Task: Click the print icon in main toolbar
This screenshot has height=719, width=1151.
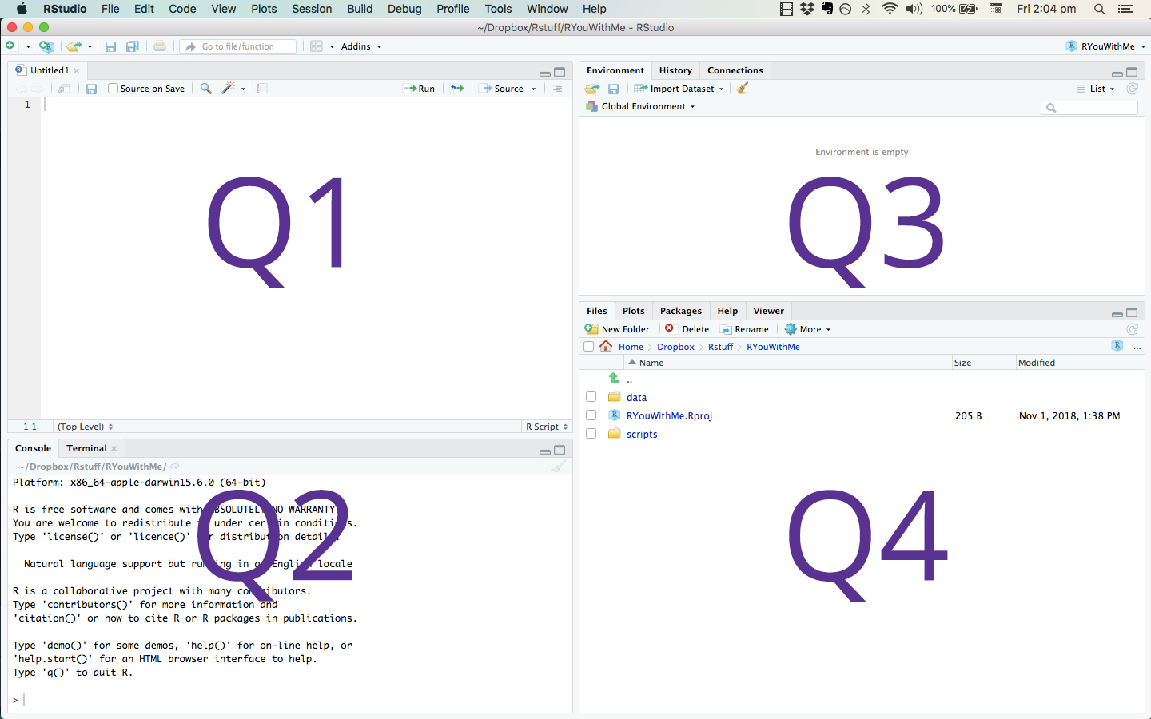Action: point(160,46)
